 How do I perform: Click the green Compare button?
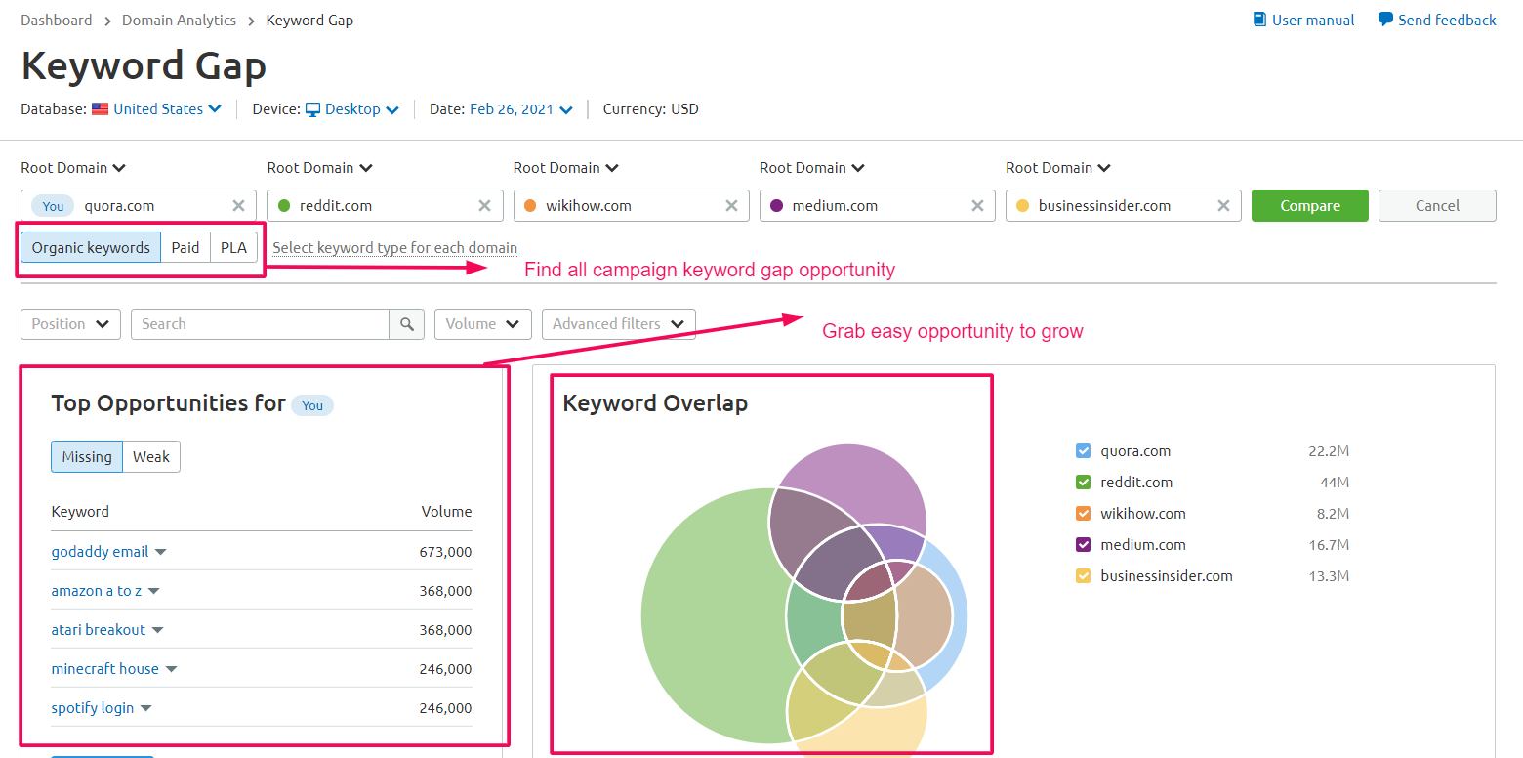1310,206
